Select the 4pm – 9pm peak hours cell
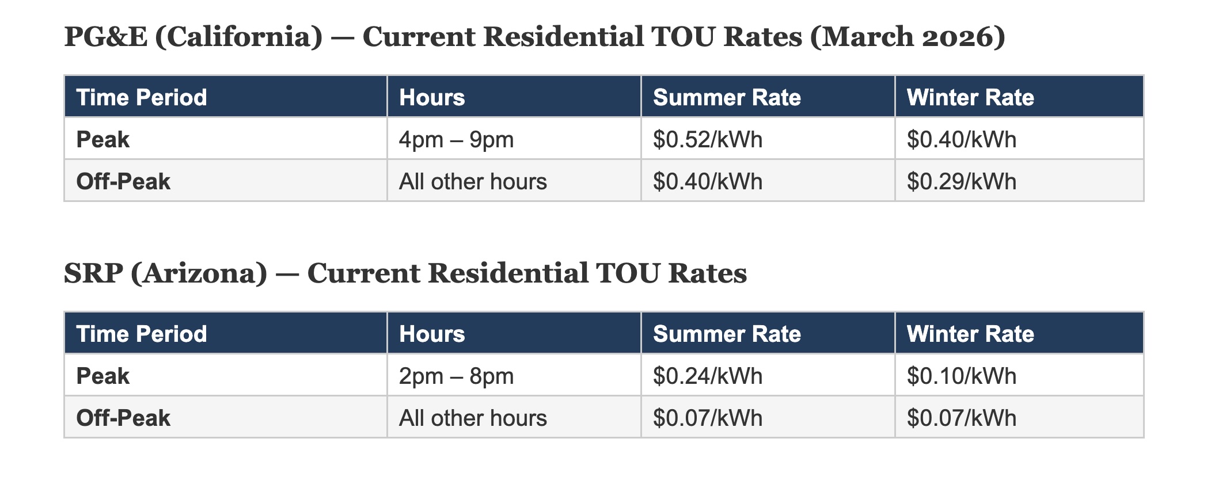1230x488 pixels. (456, 140)
